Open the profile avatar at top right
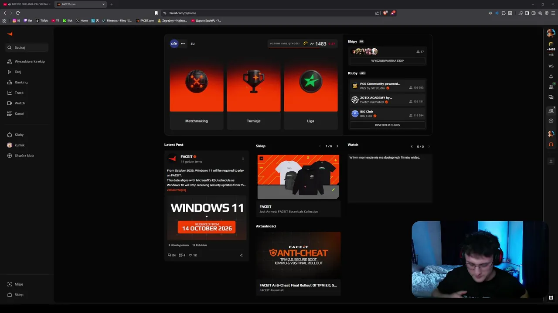The height and width of the screenshot is (313, 558). click(551, 33)
